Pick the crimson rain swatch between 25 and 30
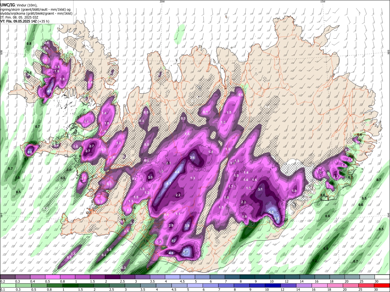The width and height of the screenshot is (390, 292). [x=366, y=285]
